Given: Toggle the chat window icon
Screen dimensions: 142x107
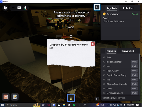Looking at the screenshot, I should click(19, 8).
